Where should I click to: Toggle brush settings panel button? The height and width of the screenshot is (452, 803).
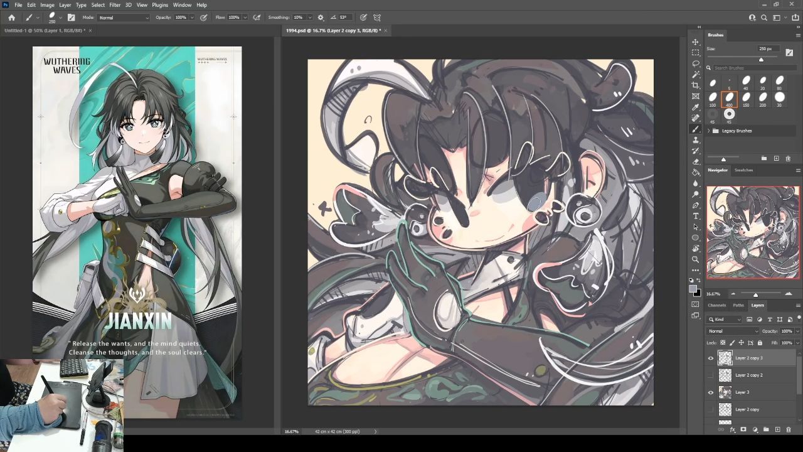71,18
